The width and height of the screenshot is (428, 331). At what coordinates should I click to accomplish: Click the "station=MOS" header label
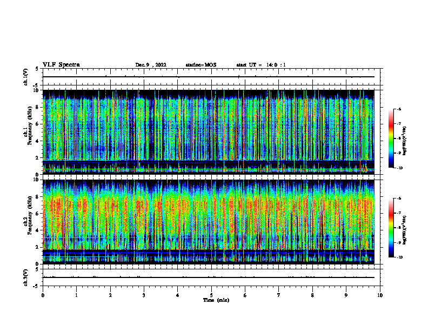201,65
